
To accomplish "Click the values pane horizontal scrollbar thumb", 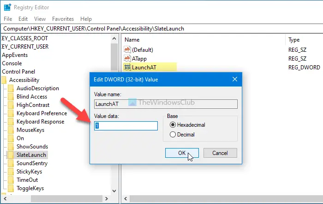I will (226, 198).
